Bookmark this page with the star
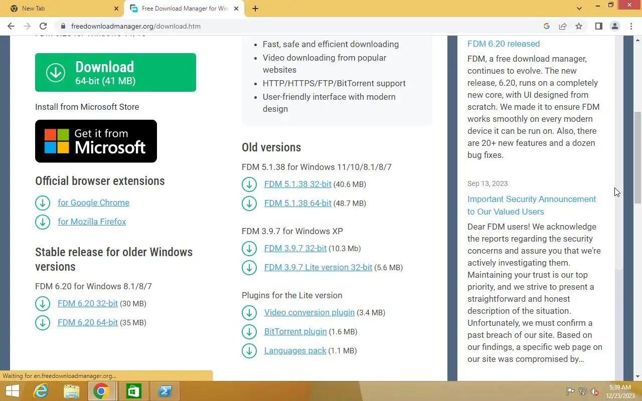Image resolution: width=642 pixels, height=401 pixels. 579,26
